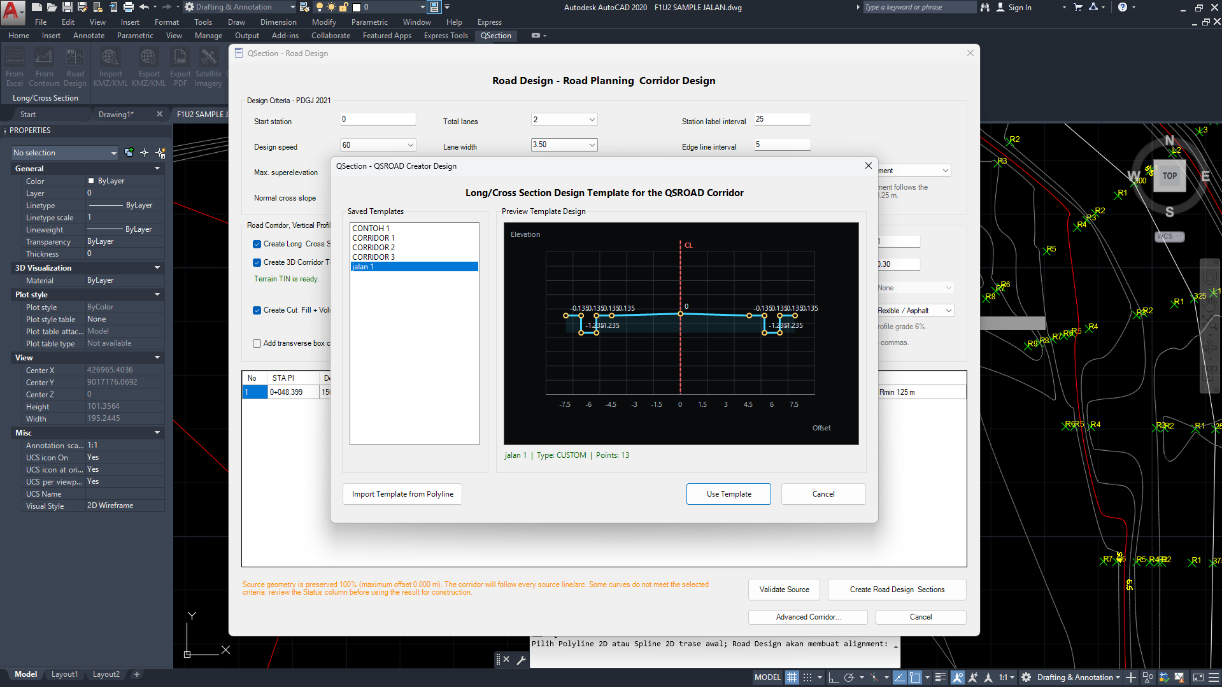Click Import Template from Polyline button
1222x687 pixels.
[x=402, y=494]
